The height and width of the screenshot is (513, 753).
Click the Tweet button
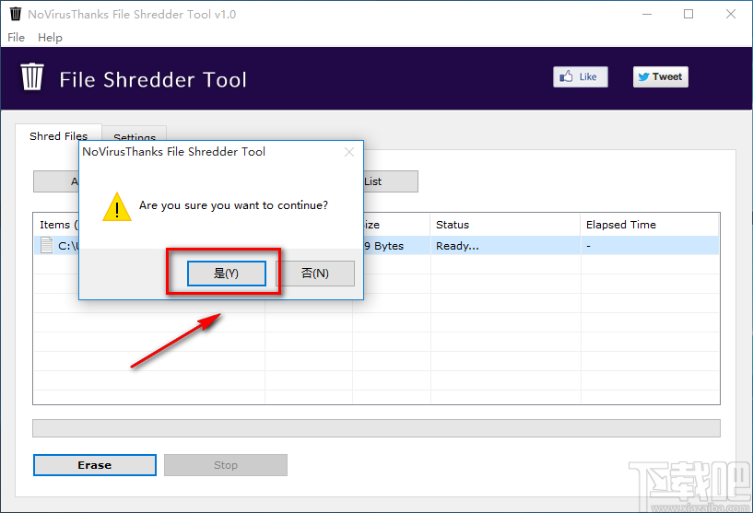[x=660, y=76]
